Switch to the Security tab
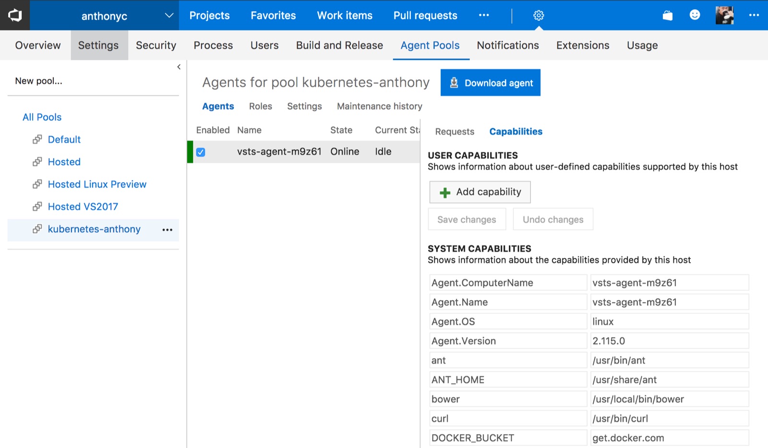Screen dimensions: 768x448 (x=156, y=45)
